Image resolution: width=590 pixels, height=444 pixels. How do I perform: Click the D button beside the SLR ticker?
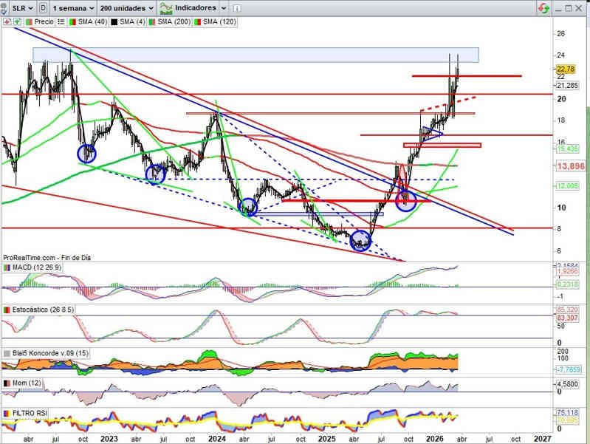pos(44,7)
